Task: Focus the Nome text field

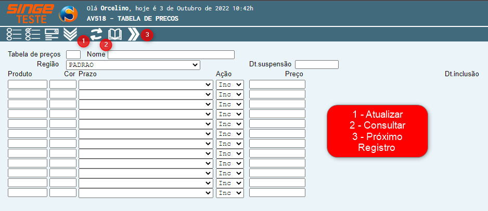Action: coord(171,54)
